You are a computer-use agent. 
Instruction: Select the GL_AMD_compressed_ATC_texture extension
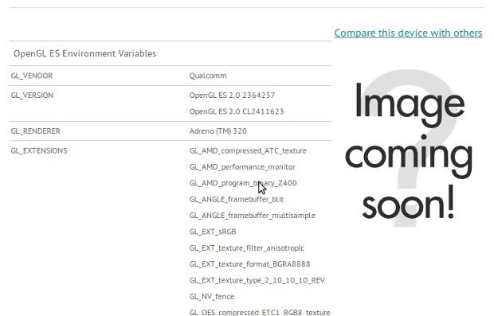click(248, 150)
